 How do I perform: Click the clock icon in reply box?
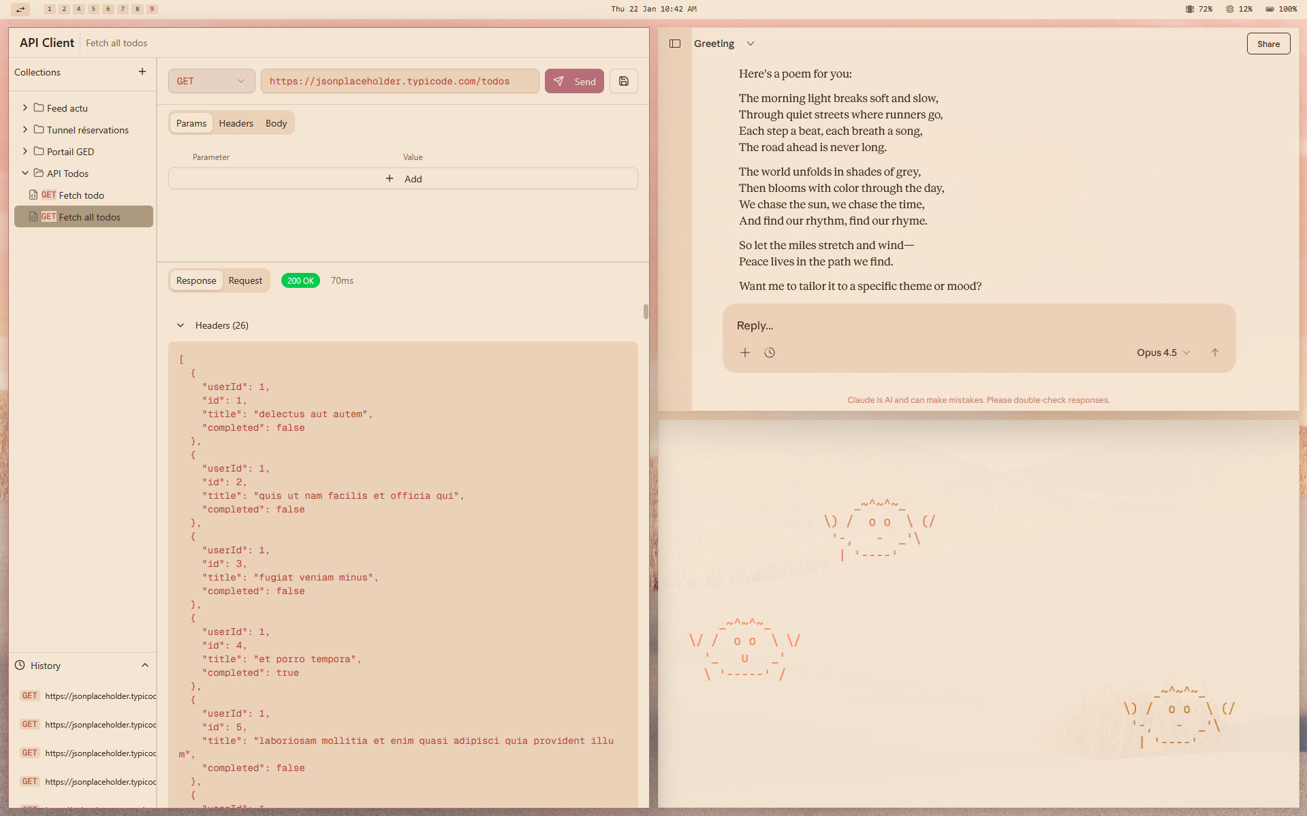tap(770, 353)
